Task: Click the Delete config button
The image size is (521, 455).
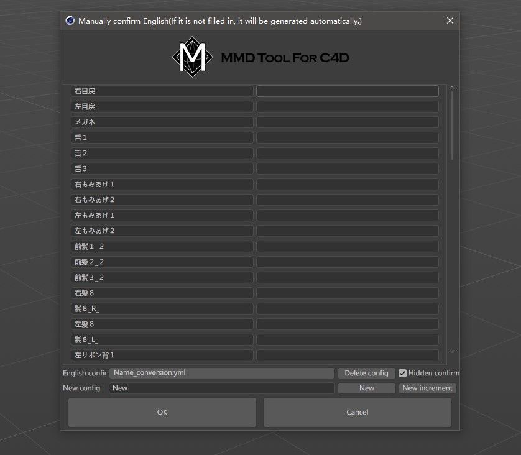Action: (366, 373)
